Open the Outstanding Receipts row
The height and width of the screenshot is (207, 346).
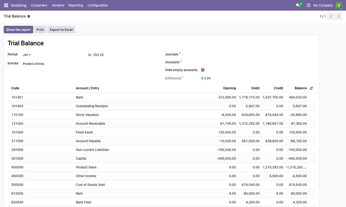[161, 106]
